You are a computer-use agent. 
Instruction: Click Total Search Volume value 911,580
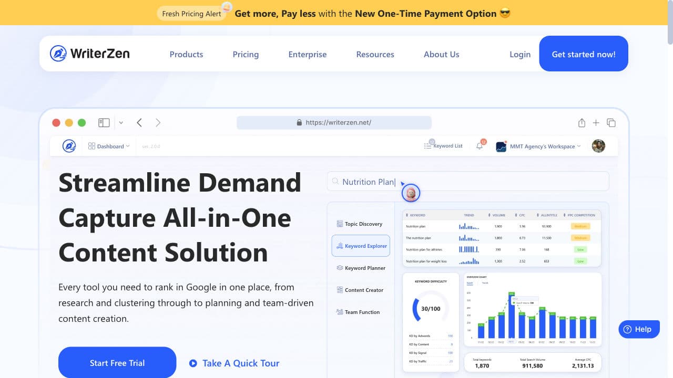point(533,366)
